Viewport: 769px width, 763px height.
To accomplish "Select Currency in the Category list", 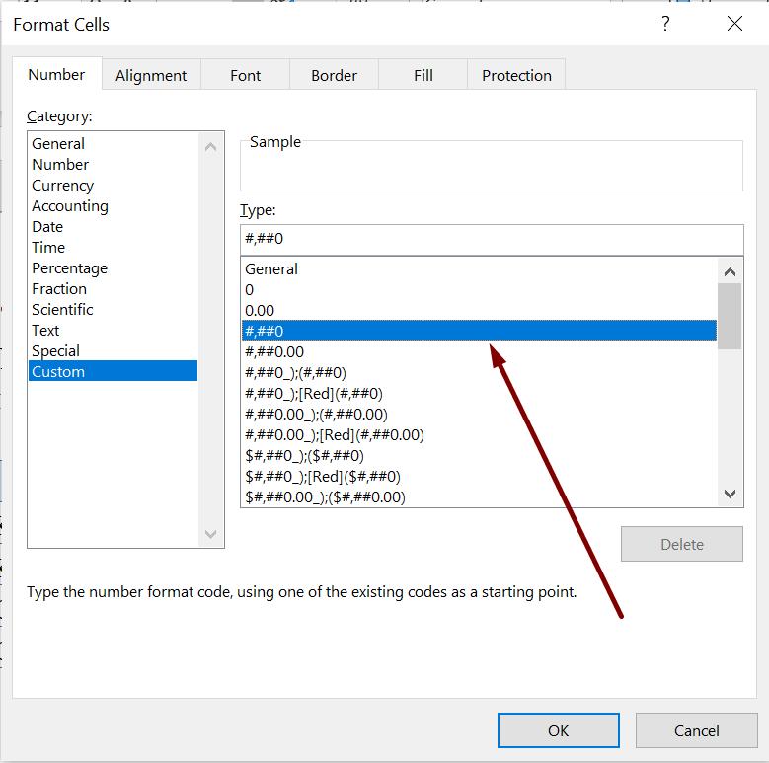I will pyautogui.click(x=62, y=186).
